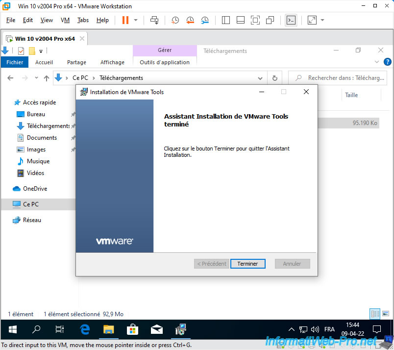Open the Outils d'application tab

[165, 62]
